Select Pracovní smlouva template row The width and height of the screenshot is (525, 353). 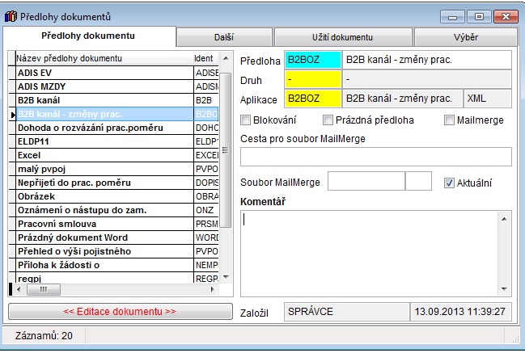point(104,224)
